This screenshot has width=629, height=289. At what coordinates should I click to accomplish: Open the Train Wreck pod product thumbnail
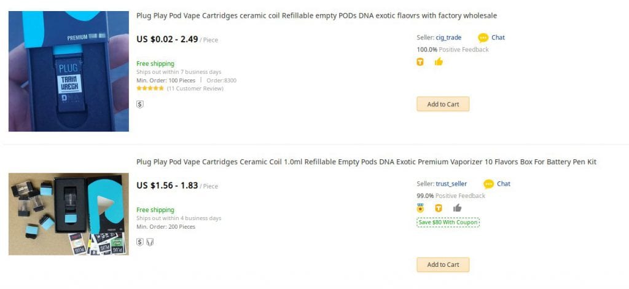point(68,71)
